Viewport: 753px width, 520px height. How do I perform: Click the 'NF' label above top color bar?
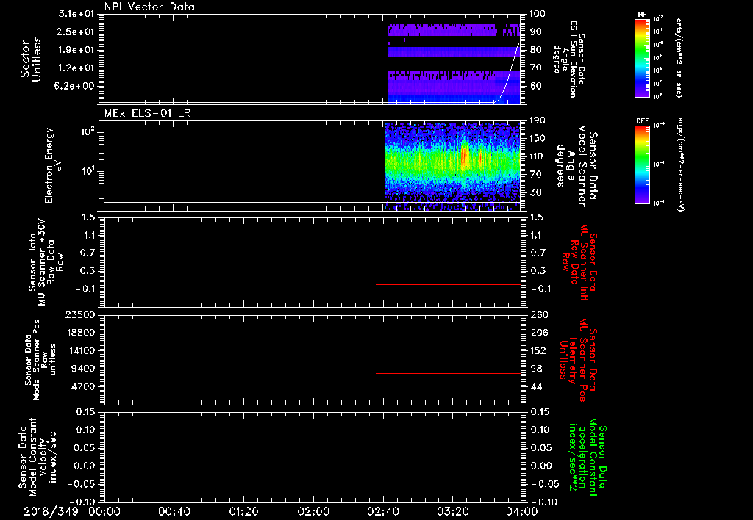(x=642, y=15)
